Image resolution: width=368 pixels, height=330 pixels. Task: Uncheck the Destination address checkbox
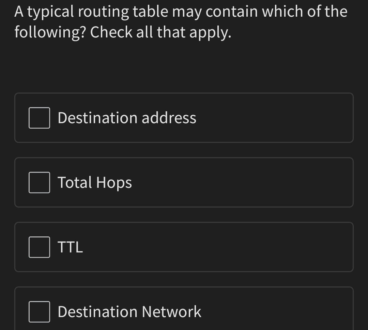tap(39, 118)
